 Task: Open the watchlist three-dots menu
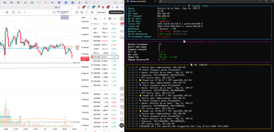click(x=115, y=18)
